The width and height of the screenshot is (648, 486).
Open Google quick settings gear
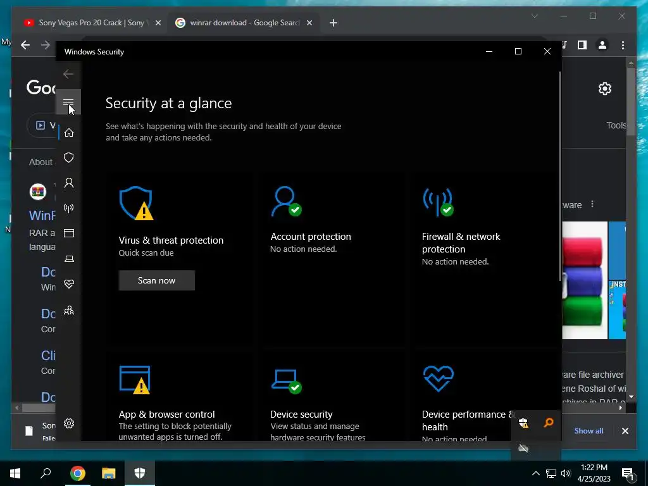[604, 89]
